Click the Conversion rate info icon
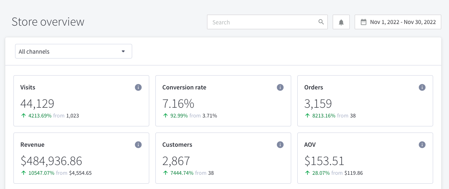This screenshot has width=449, height=189. [x=280, y=87]
